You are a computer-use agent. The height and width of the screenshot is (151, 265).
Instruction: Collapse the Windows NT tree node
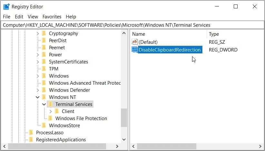tap(38, 97)
